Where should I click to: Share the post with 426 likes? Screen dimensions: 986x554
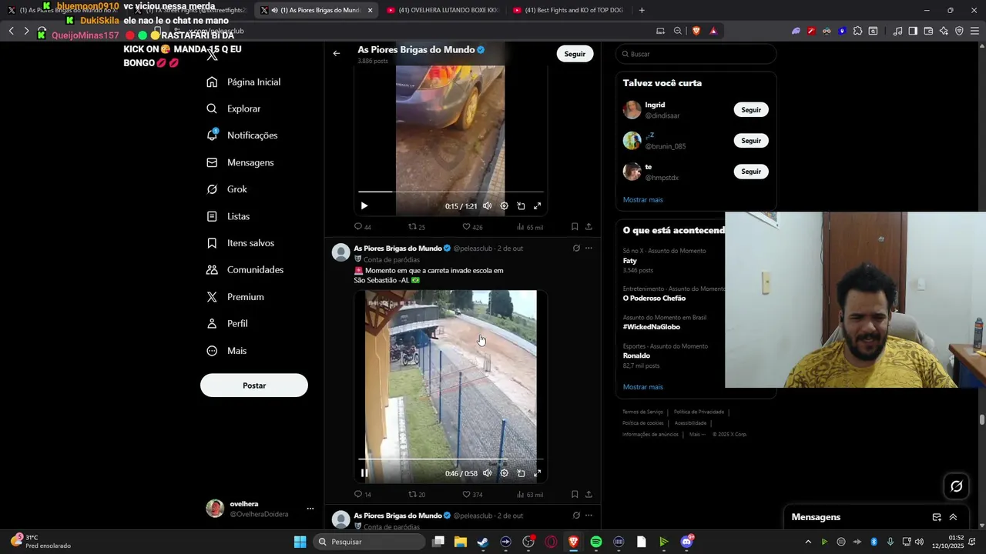click(x=589, y=227)
